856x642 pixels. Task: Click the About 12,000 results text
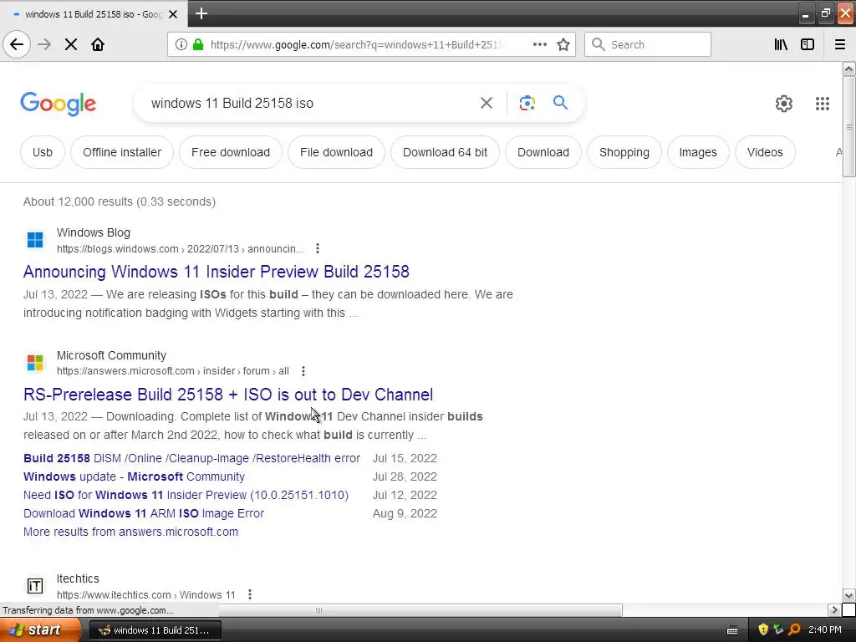click(x=120, y=201)
